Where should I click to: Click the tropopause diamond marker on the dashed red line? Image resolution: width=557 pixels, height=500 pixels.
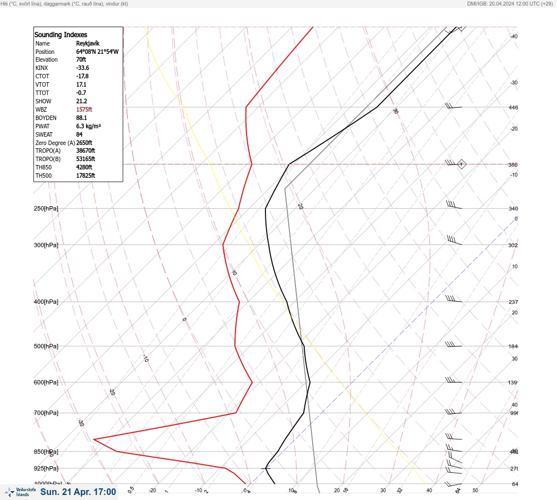(461, 164)
